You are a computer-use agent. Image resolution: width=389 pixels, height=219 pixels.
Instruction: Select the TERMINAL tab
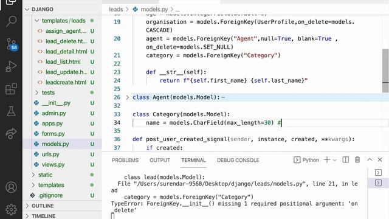click(193, 160)
